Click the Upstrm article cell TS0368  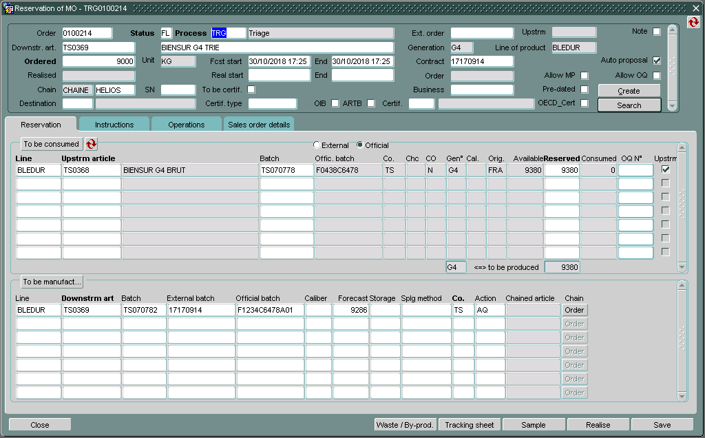(x=92, y=170)
